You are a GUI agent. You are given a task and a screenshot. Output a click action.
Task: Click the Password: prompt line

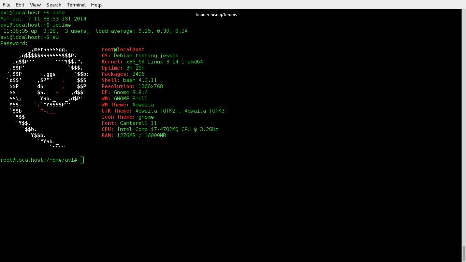click(14, 43)
